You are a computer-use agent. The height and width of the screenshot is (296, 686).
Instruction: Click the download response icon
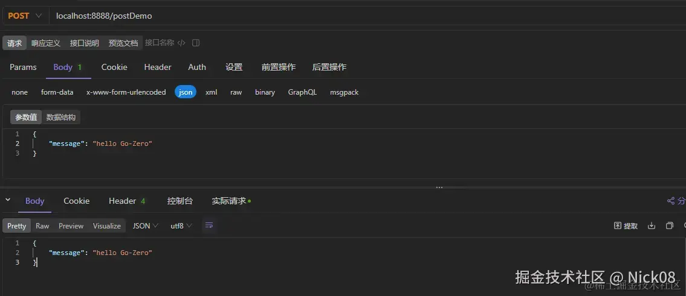point(652,225)
